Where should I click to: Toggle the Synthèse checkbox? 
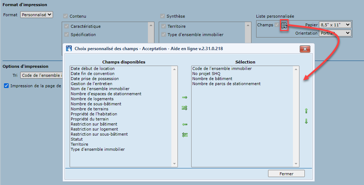(x=162, y=16)
